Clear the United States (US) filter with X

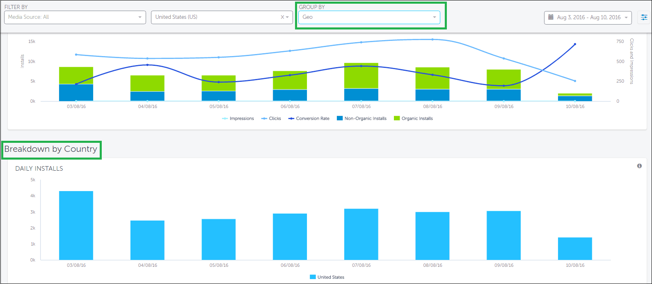(282, 17)
